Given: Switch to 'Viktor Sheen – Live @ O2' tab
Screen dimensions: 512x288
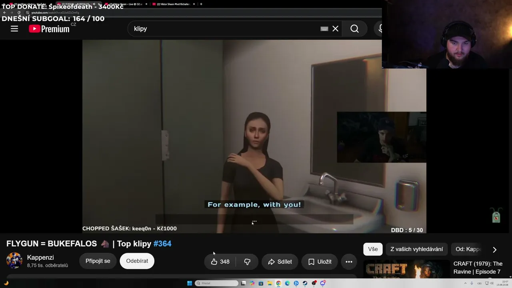Looking at the screenshot, I should [125, 4].
